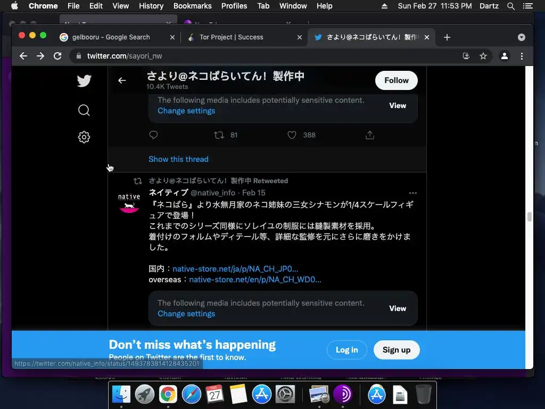Open Twitter search via magnifier icon
The height and width of the screenshot is (409, 545).
(x=84, y=110)
